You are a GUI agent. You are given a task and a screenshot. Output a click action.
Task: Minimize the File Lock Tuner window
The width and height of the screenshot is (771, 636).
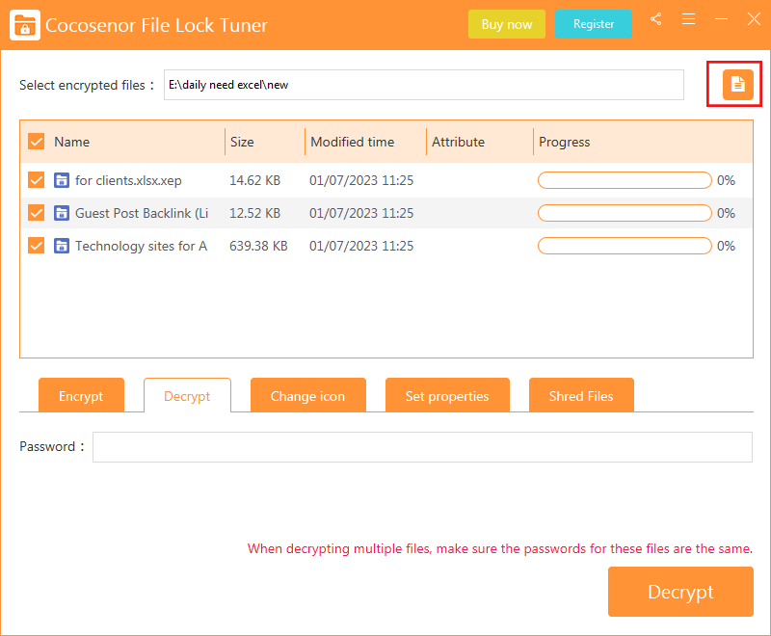click(721, 19)
